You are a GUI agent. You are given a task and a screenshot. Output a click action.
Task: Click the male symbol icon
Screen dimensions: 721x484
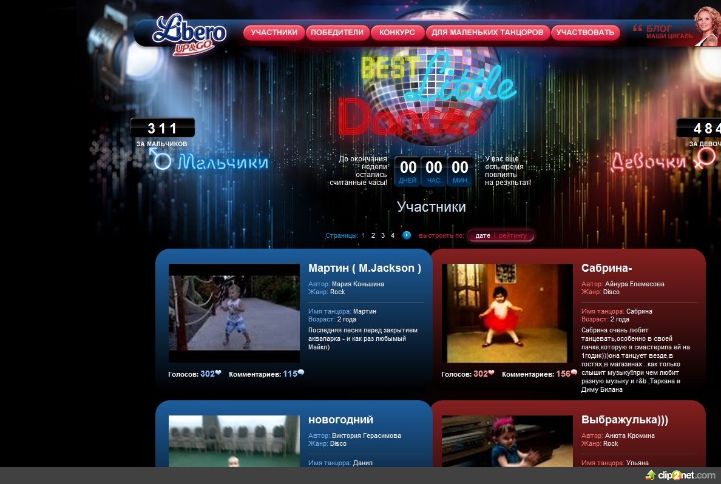click(160, 159)
